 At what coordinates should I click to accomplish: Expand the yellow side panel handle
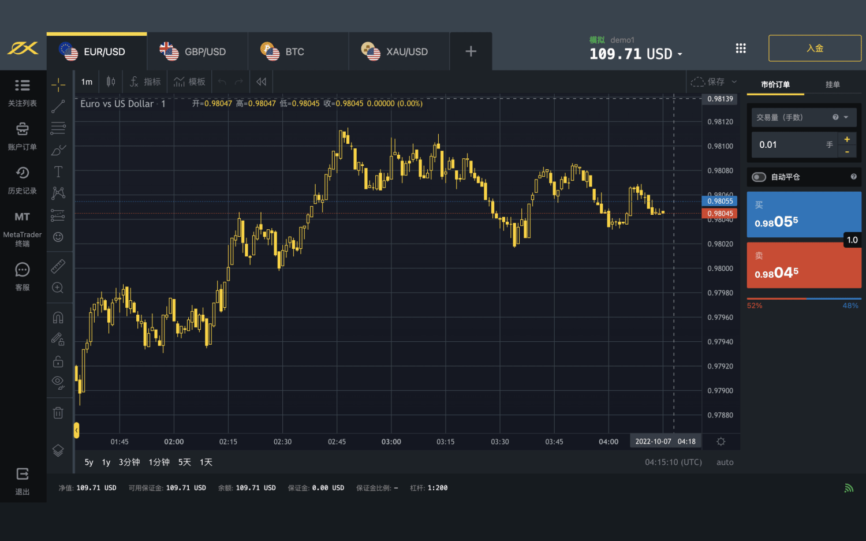coord(76,430)
